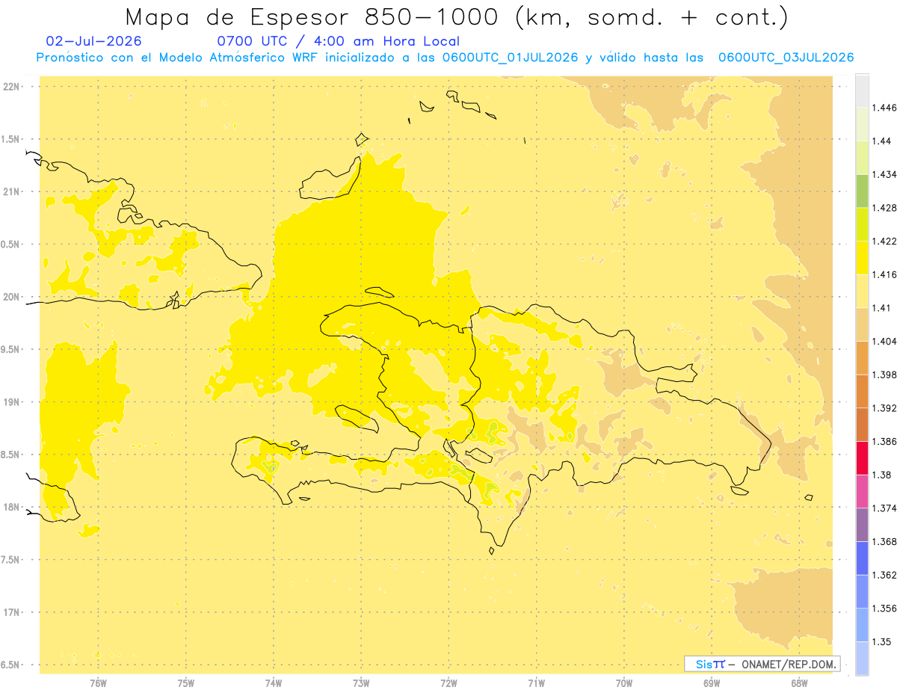Image resolution: width=897 pixels, height=693 pixels.
Task: Select the latitude label "8.5N"
Action: coord(10,455)
